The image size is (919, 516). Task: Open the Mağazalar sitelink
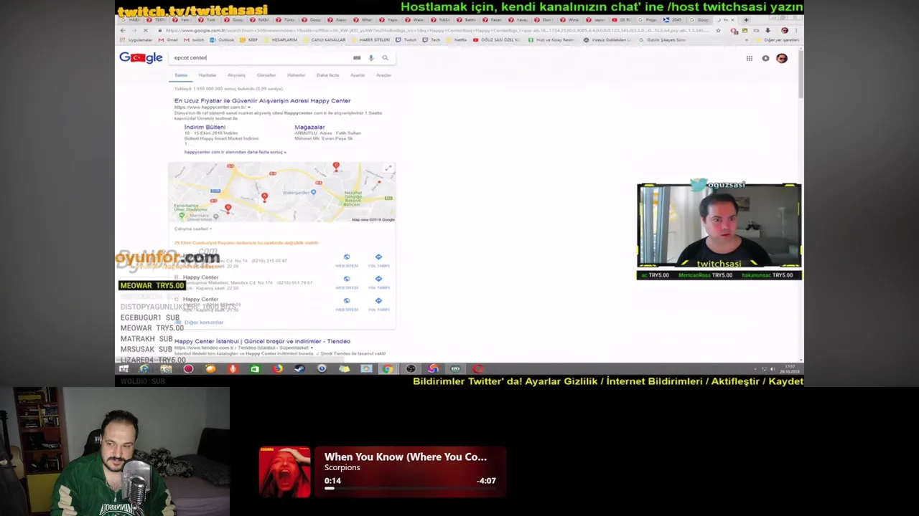click(309, 127)
